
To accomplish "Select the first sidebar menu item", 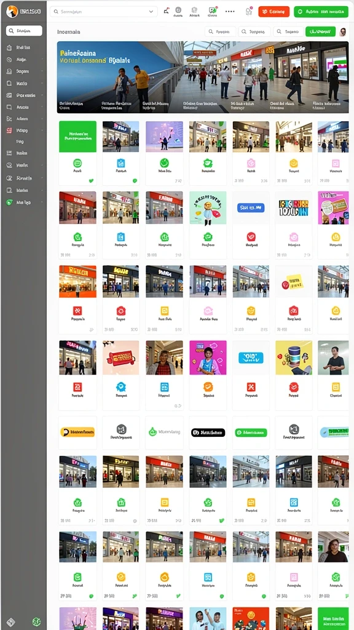I will (x=24, y=47).
